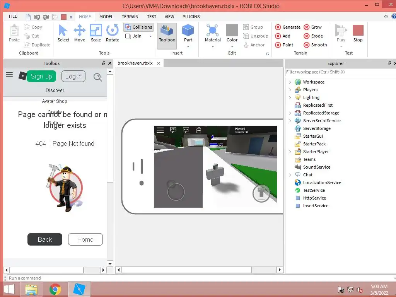The width and height of the screenshot is (396, 297).
Task: Open the Color swatch picker
Action: tap(232, 30)
